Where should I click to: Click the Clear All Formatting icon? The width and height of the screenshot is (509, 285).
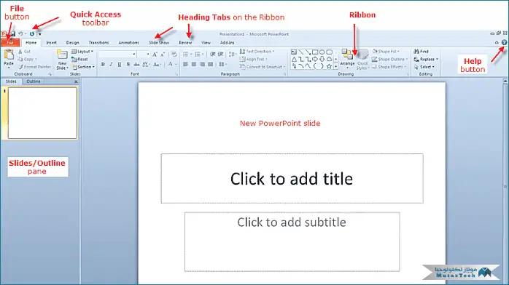click(x=174, y=55)
